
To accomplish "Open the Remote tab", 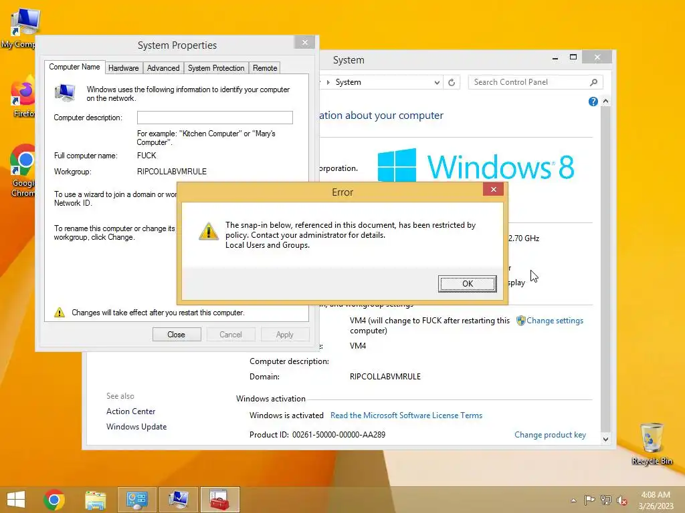I will (x=265, y=68).
